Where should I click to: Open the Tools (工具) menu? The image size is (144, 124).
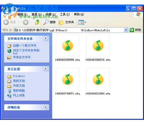[x=65, y=14]
